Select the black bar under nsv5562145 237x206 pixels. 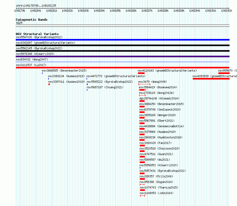122,51
